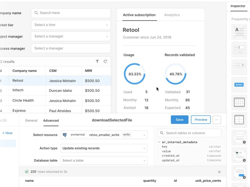Switch to the Analytics tab

pyautogui.click(x=172, y=15)
